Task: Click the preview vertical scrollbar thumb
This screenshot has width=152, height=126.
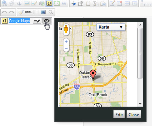Action: pyautogui.click(x=140, y=53)
